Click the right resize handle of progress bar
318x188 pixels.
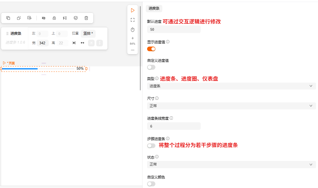point(86,69)
